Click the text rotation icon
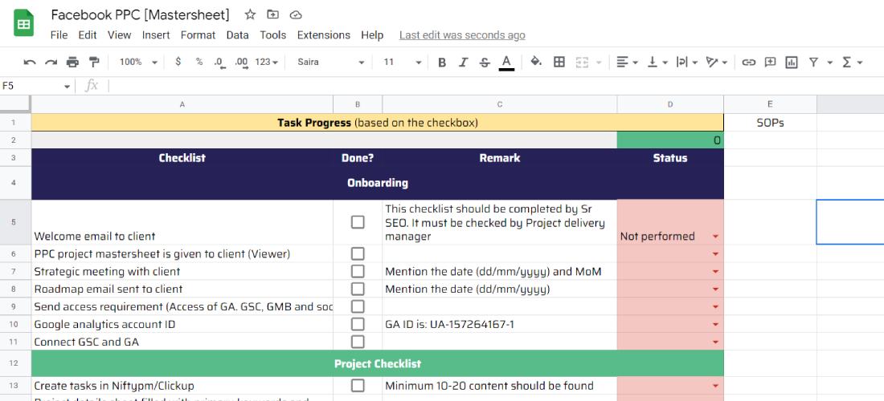884x401 pixels. click(x=712, y=63)
